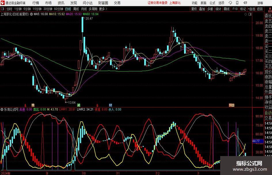Click the 游客 guest account label

260,3
